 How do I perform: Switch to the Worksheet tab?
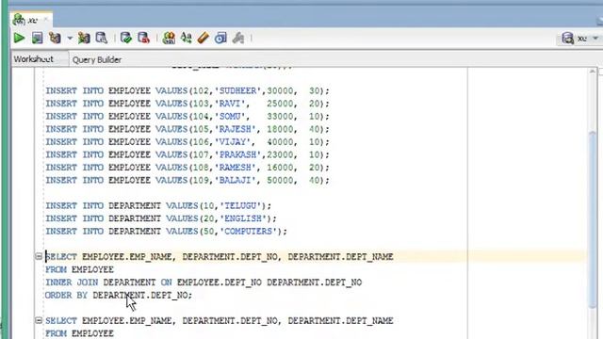click(x=34, y=59)
